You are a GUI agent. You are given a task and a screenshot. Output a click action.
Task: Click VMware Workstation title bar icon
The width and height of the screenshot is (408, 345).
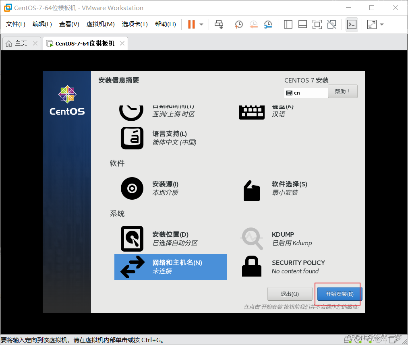tap(8, 8)
